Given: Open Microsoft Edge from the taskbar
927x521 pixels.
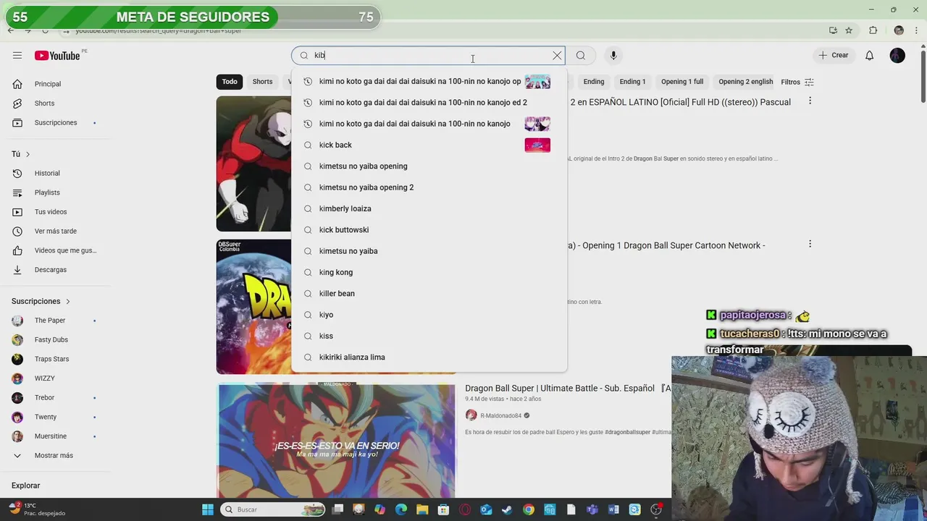Looking at the screenshot, I should pyautogui.click(x=401, y=509).
